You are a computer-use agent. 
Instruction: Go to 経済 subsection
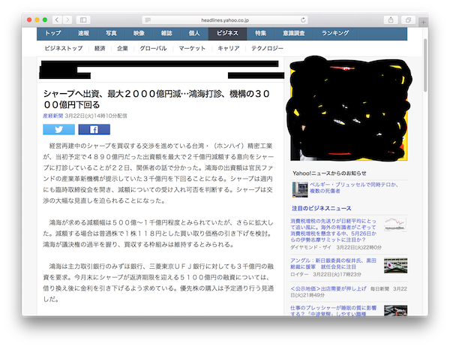tap(100, 48)
